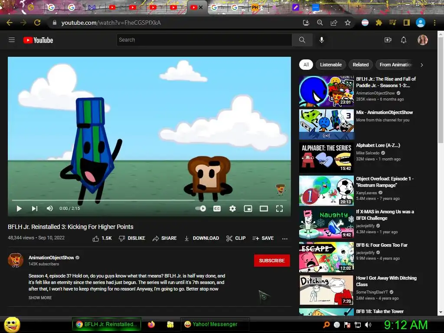Open the YouTube hamburger guide menu
444x333 pixels.
pos(12,40)
